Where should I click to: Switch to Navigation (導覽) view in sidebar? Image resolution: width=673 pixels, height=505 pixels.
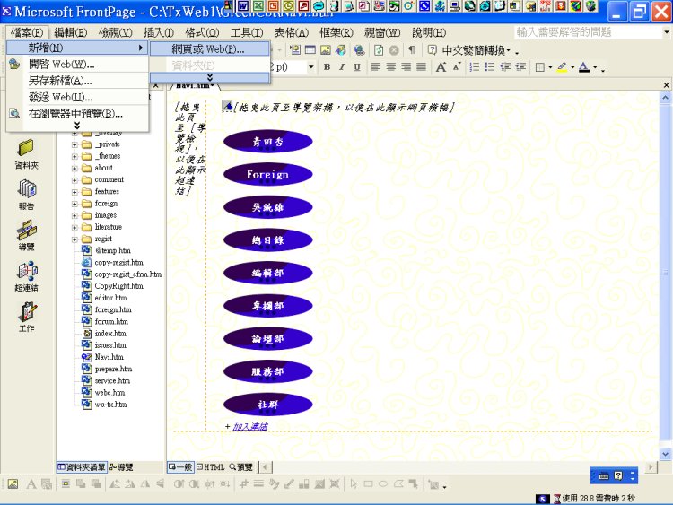26,233
